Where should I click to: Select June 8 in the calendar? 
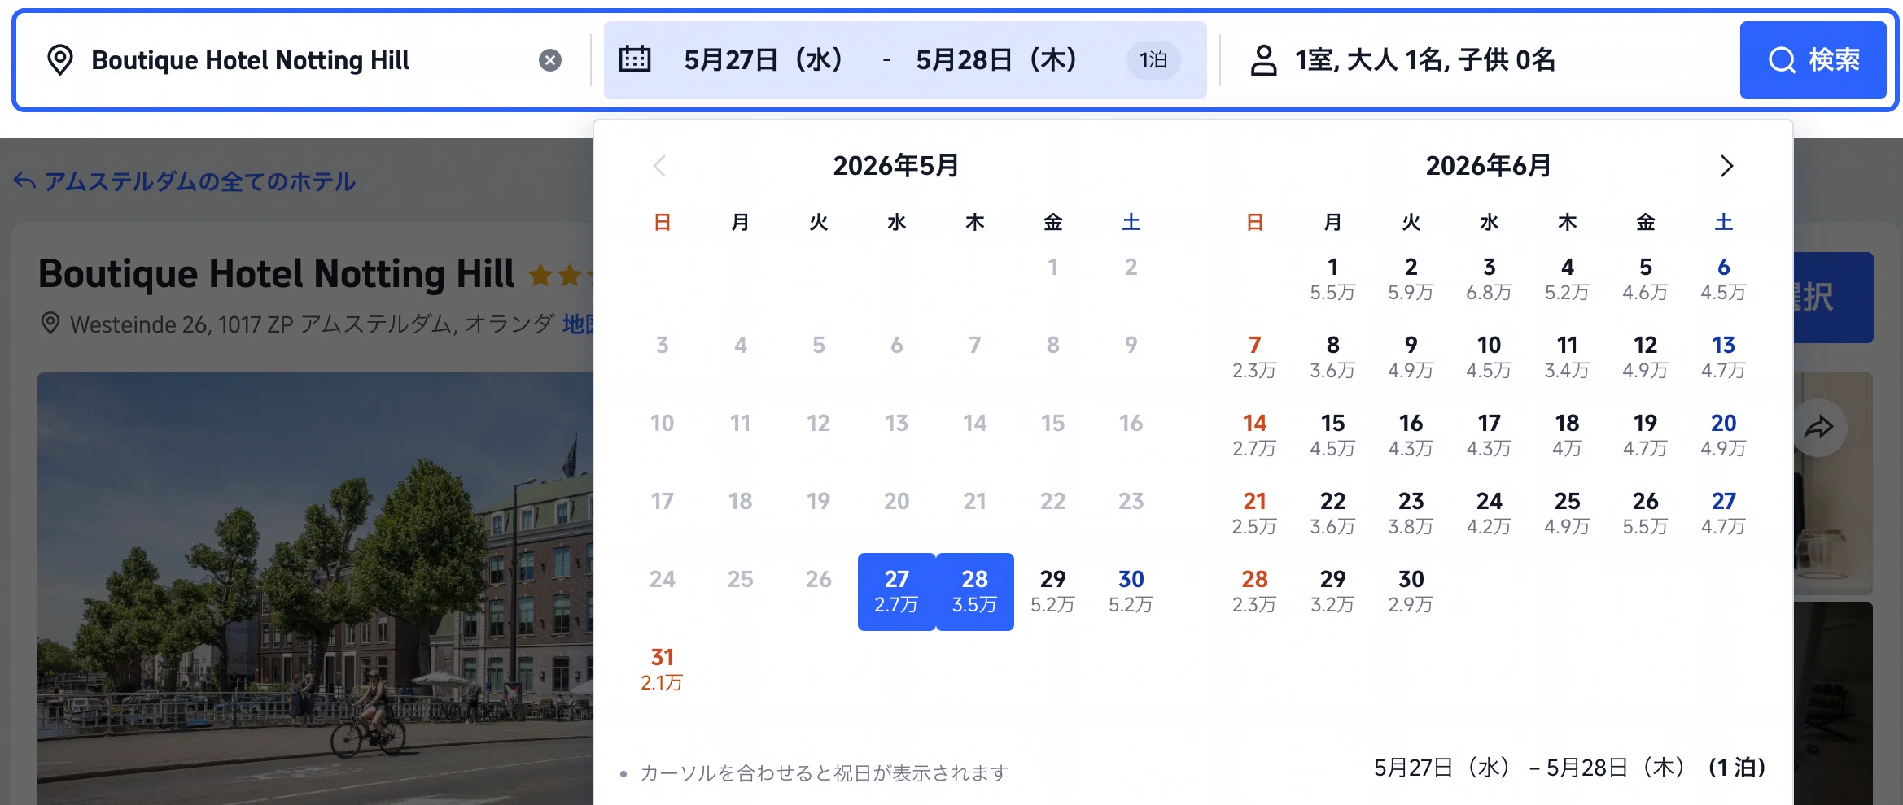[1333, 357]
